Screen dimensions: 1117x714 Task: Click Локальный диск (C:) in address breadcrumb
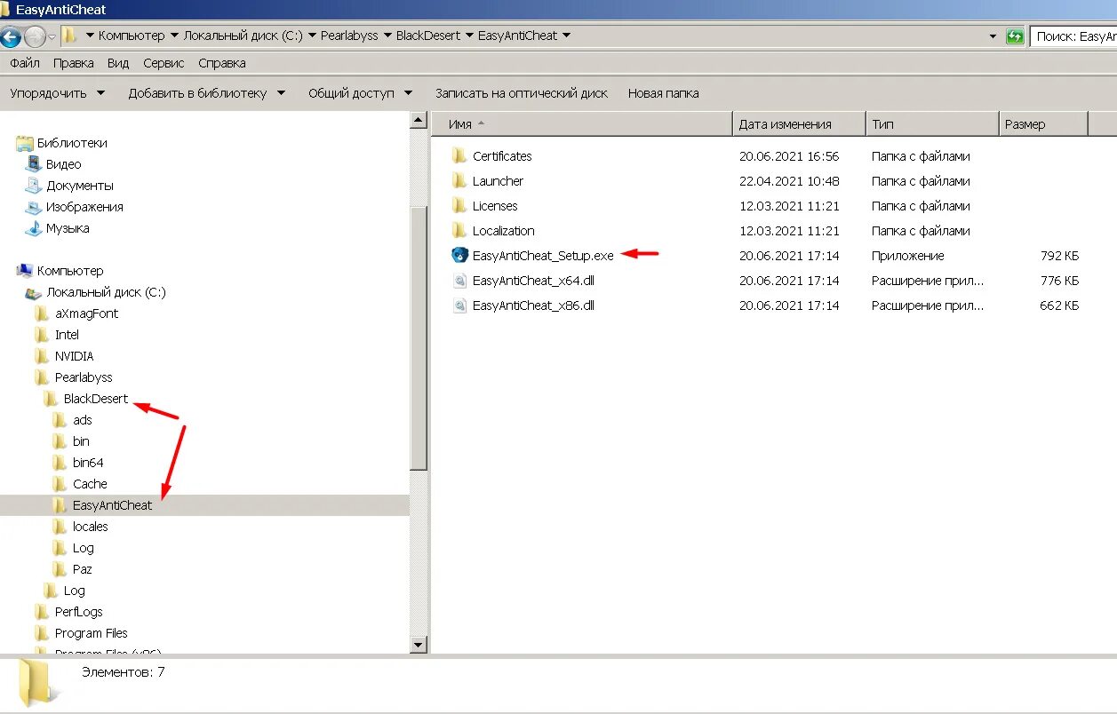point(243,36)
